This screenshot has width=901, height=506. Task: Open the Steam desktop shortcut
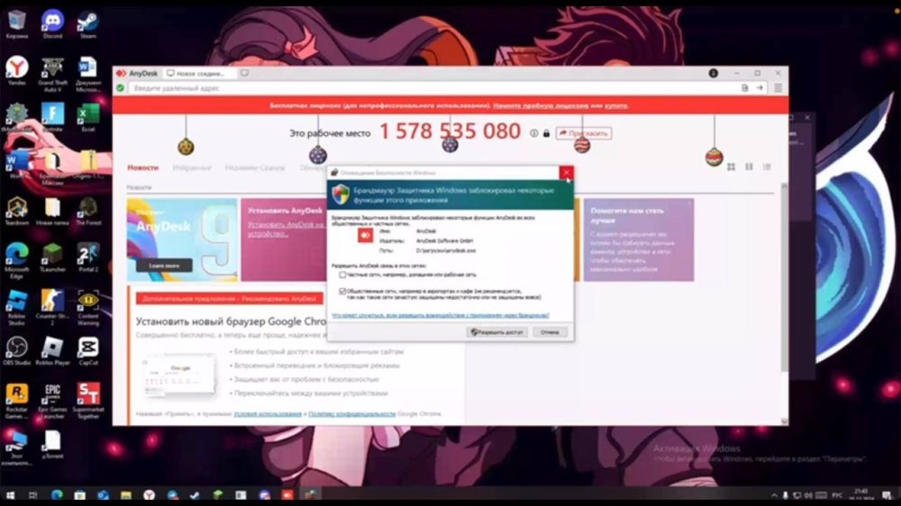point(88,23)
